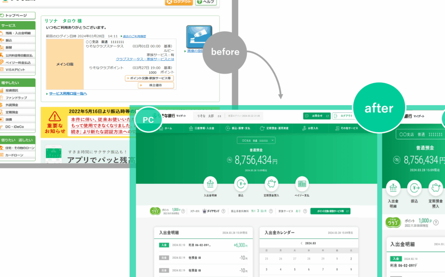The height and width of the screenshot is (277, 445).
Task: Click メインロ座 orange panel in old screen
Action: (65, 64)
